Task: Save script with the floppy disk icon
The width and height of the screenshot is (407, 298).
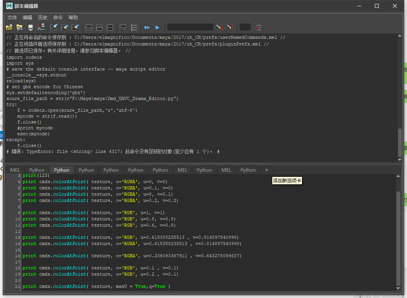Action: coord(31,27)
